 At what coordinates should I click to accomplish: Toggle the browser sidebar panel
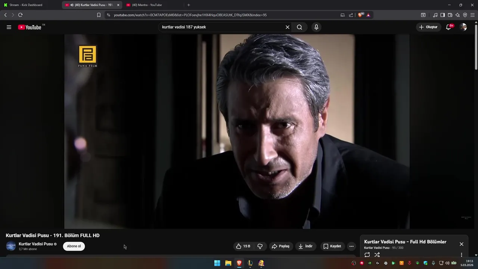[443, 15]
